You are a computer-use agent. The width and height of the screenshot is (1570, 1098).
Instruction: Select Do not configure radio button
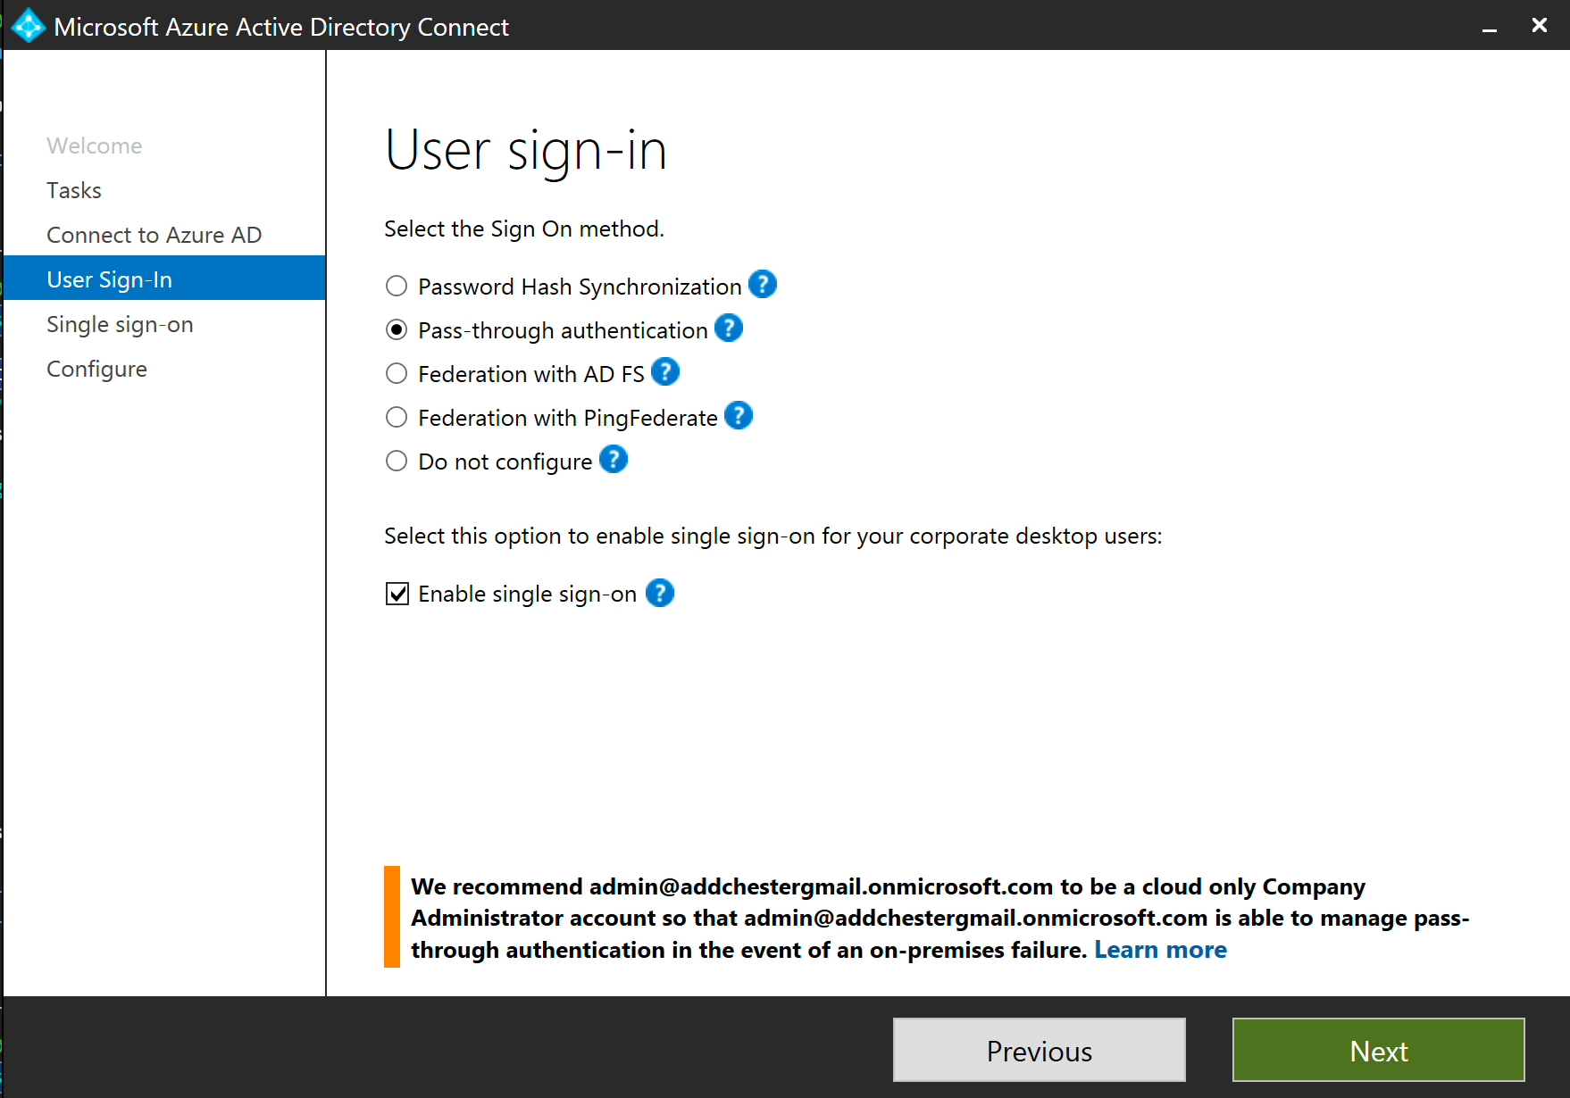397,461
